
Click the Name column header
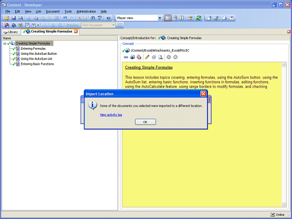tap(60, 38)
